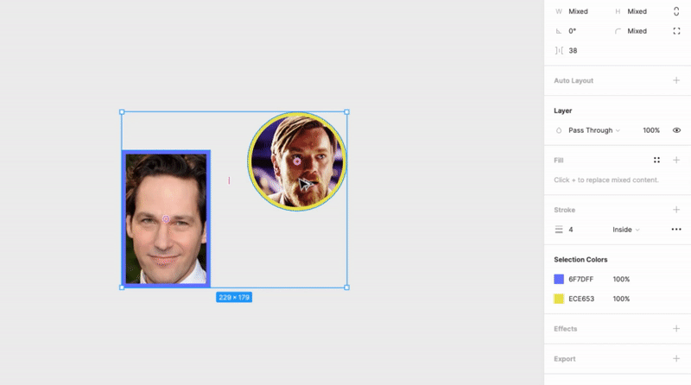
Task: Click pink spacing handle between images
Action: tap(229, 180)
